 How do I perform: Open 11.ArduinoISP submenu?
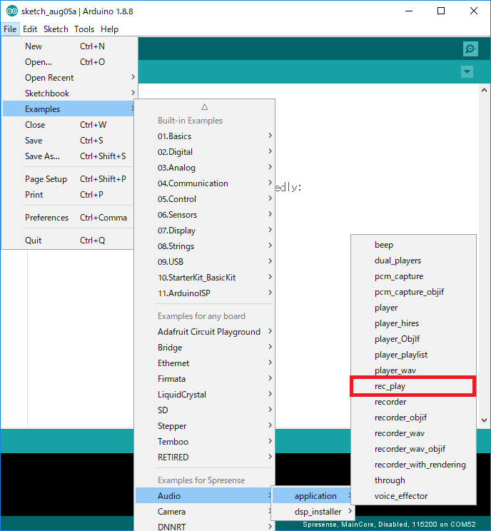(205, 293)
